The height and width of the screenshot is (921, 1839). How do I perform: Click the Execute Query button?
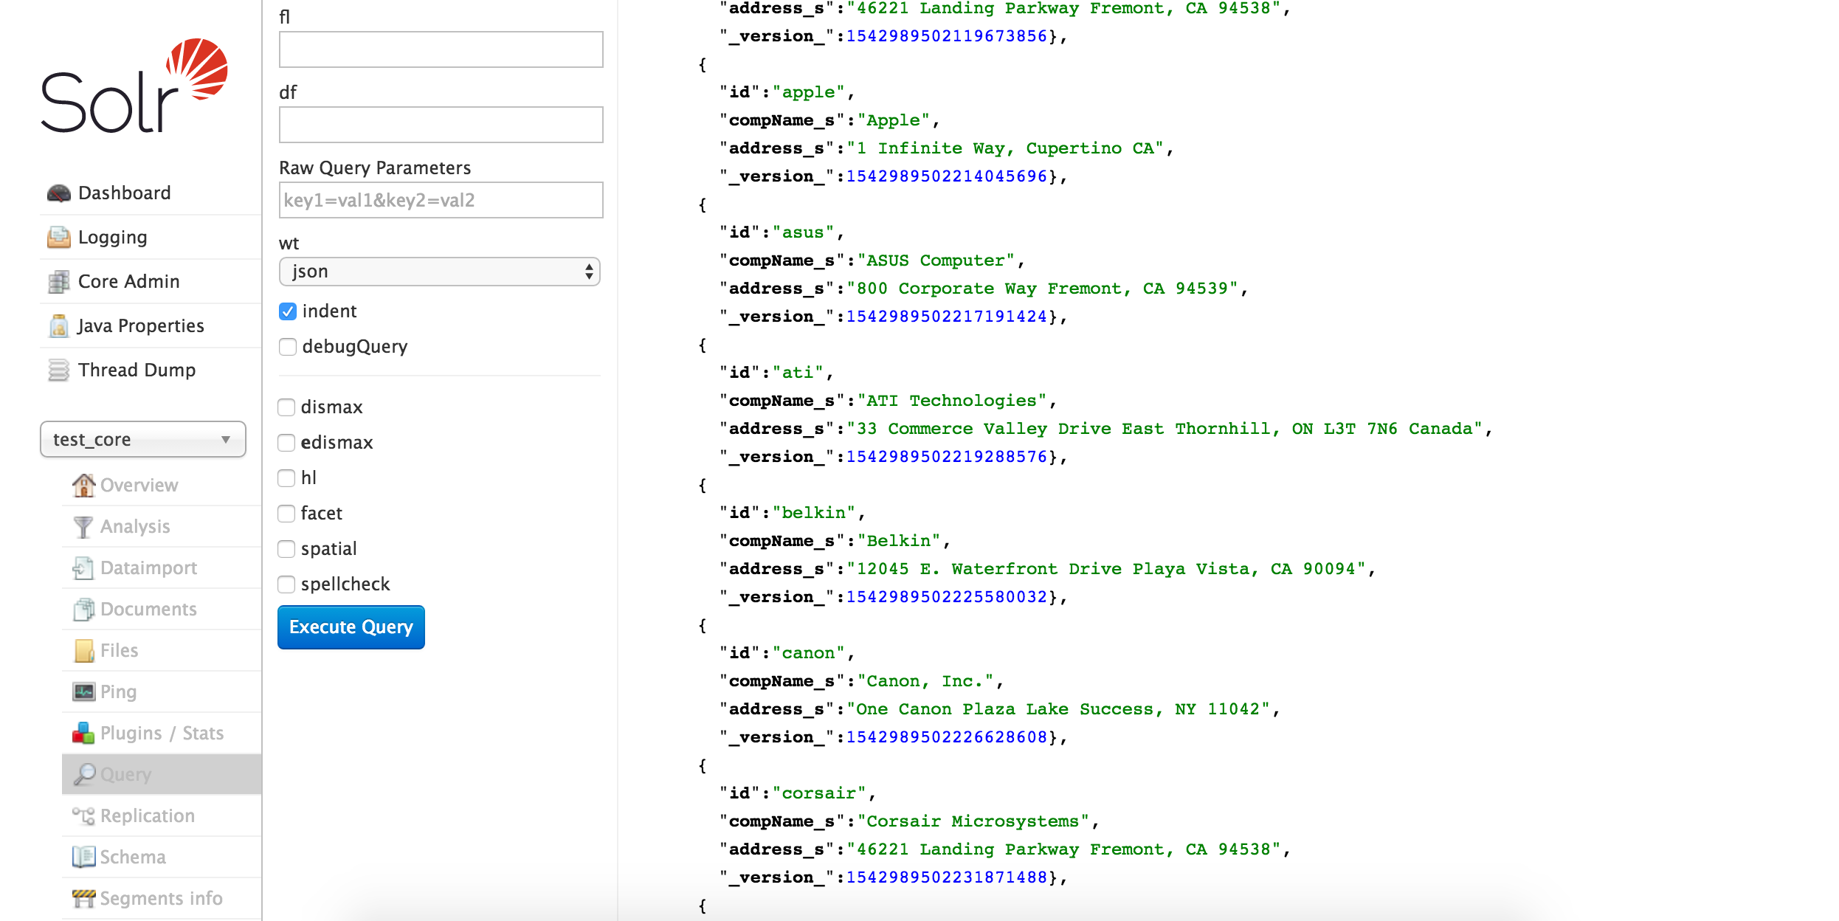(351, 627)
